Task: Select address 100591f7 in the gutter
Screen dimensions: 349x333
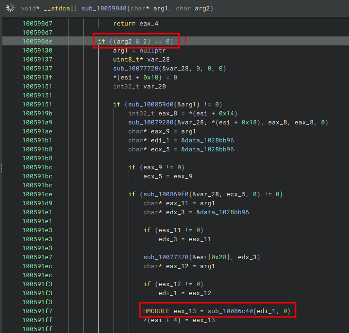Action: click(x=37, y=311)
